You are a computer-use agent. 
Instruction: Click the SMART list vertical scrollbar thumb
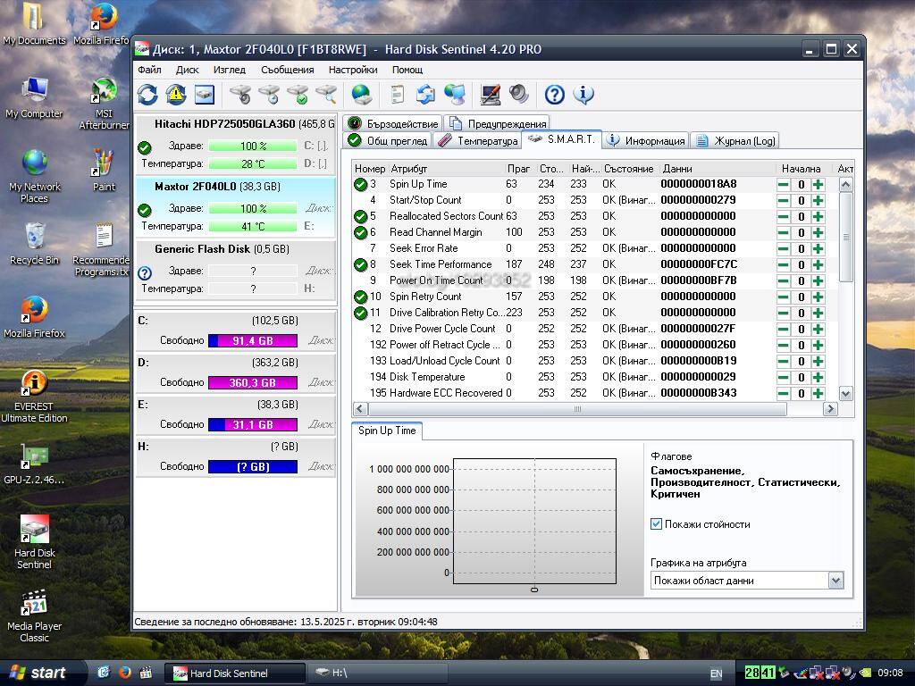coord(845,237)
